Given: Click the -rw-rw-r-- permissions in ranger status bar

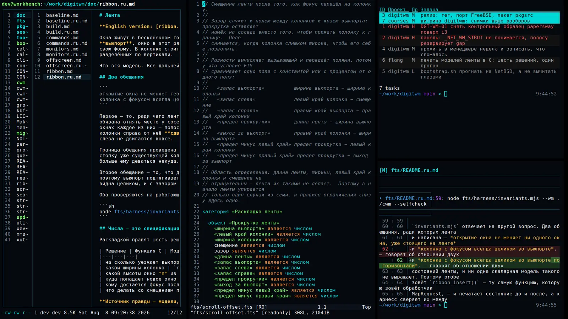Looking at the screenshot, I should [16, 313].
